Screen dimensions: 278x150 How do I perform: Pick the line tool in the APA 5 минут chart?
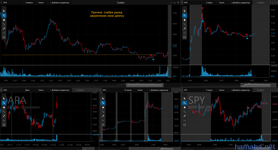184,24
